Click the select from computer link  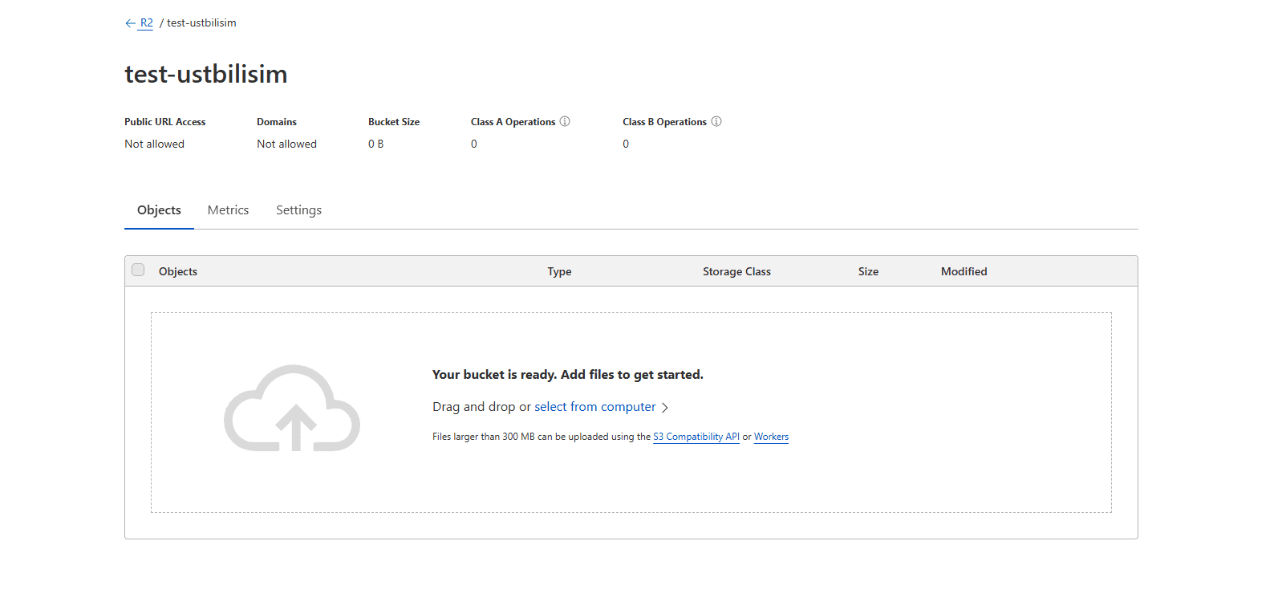pos(594,407)
